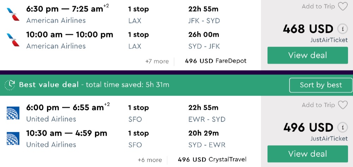Screen dimensions: 353x167
Task: Click American Airlines logo on 6:30 pm flight
Action: click(13, 14)
